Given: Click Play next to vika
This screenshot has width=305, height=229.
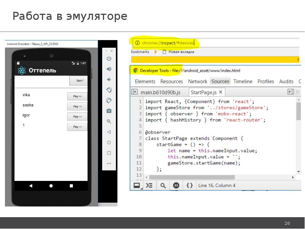Looking at the screenshot, I should (x=77, y=96).
